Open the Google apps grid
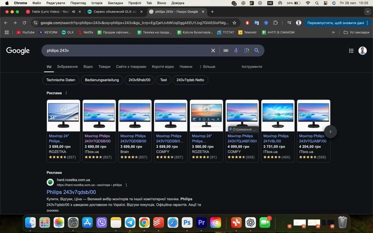This screenshot has width=373, height=233. tap(351, 51)
